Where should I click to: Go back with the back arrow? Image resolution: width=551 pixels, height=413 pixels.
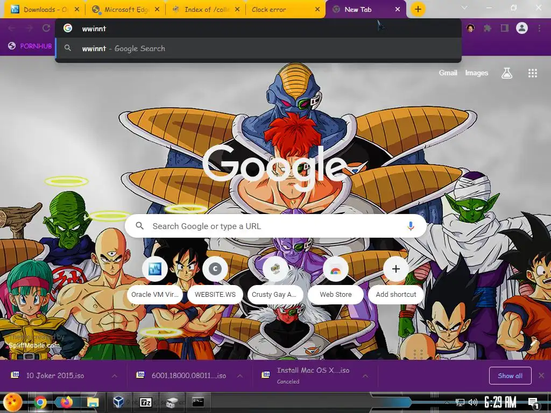click(x=12, y=28)
